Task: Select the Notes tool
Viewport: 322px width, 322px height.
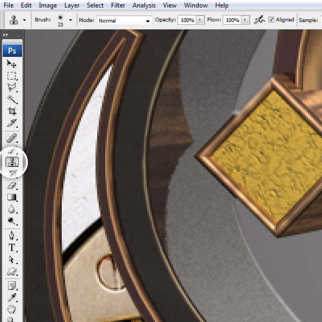Action: pyautogui.click(x=12, y=286)
